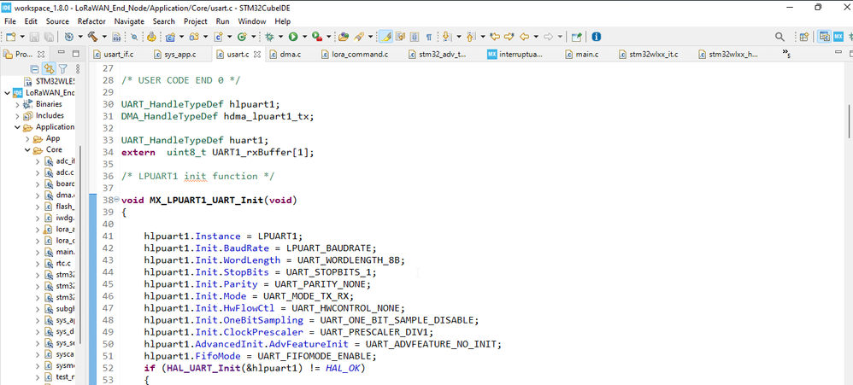This screenshot has height=385, width=853.
Task: Close the Project Explorer view tab
Action: (42, 54)
